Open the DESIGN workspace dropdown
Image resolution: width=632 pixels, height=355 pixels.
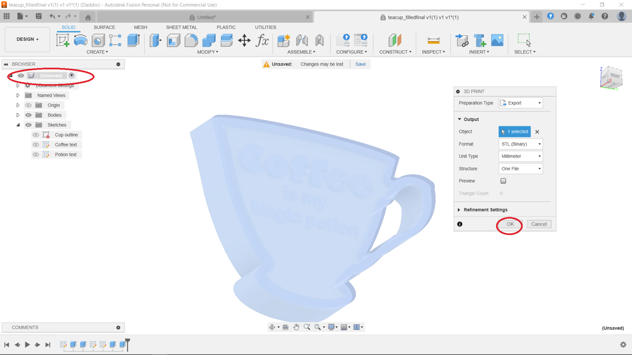pyautogui.click(x=27, y=39)
